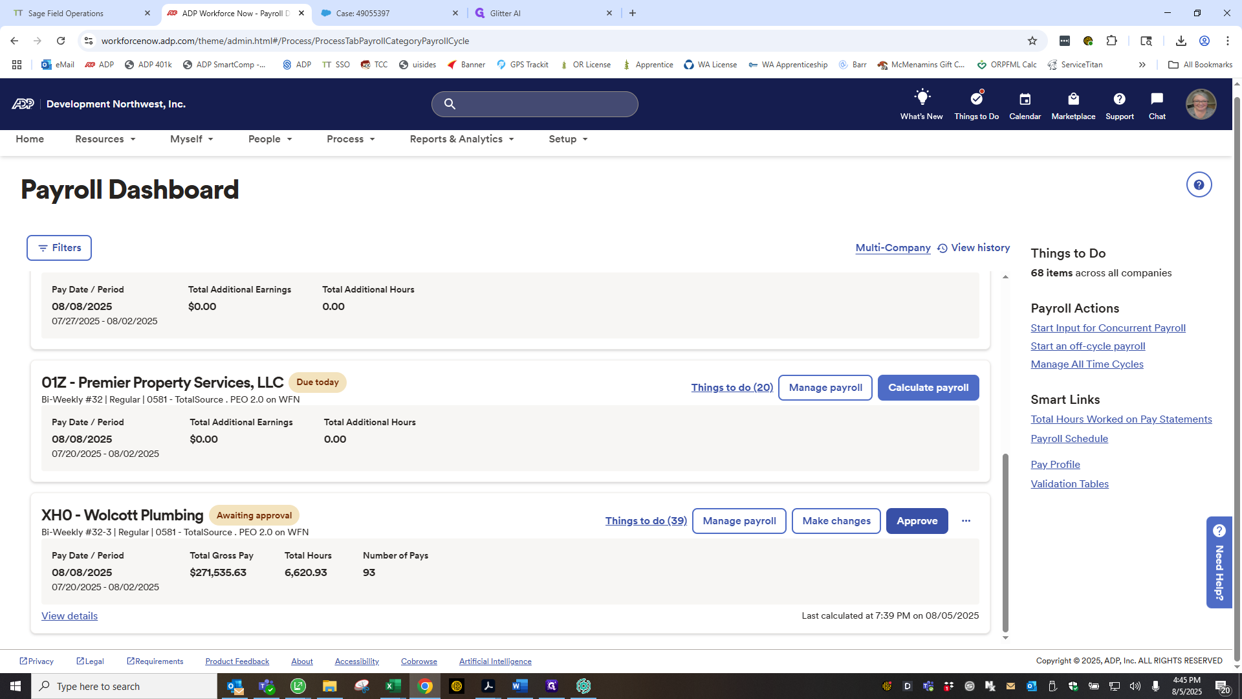Click Calculate payroll for Premier Property Services
This screenshot has height=699, width=1242.
point(928,388)
